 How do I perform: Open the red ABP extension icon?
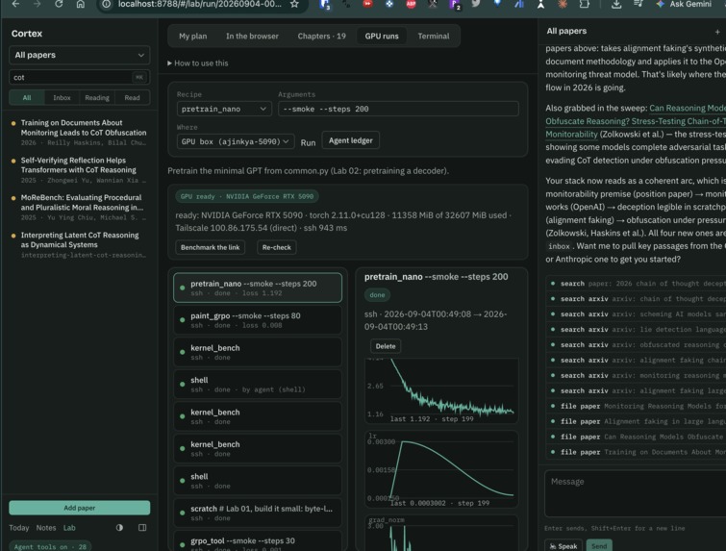tap(411, 4)
